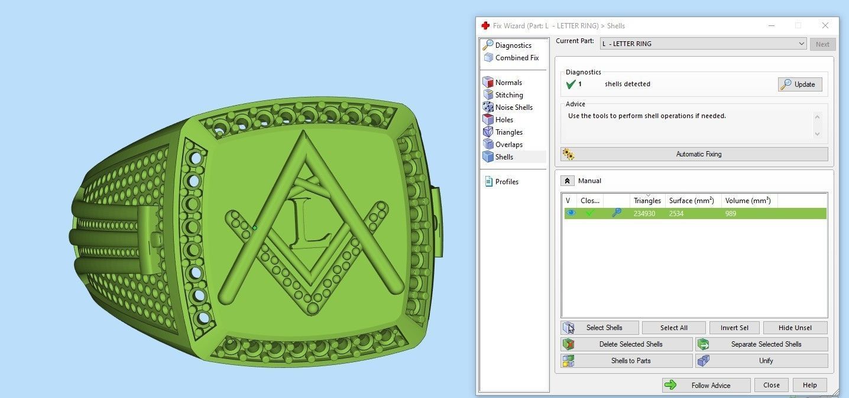The width and height of the screenshot is (849, 398).
Task: Click Advice box scroll up arrow
Action: (817, 117)
